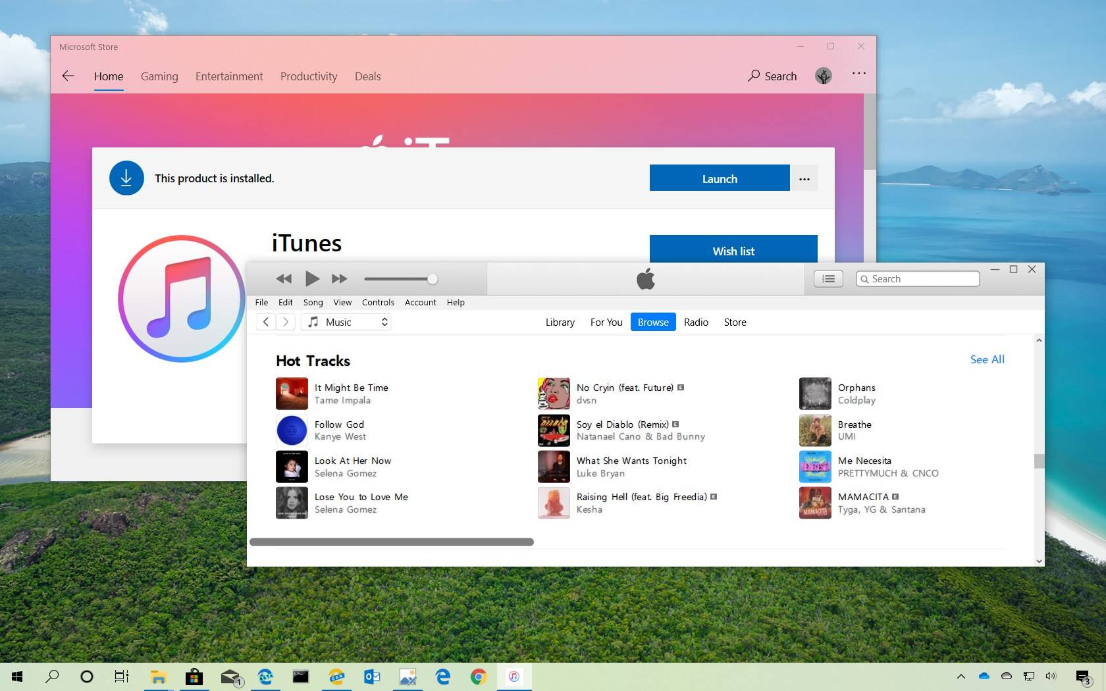Click the Apple logo in iTunes toolbar
Image resolution: width=1106 pixels, height=691 pixels.
[646, 278]
